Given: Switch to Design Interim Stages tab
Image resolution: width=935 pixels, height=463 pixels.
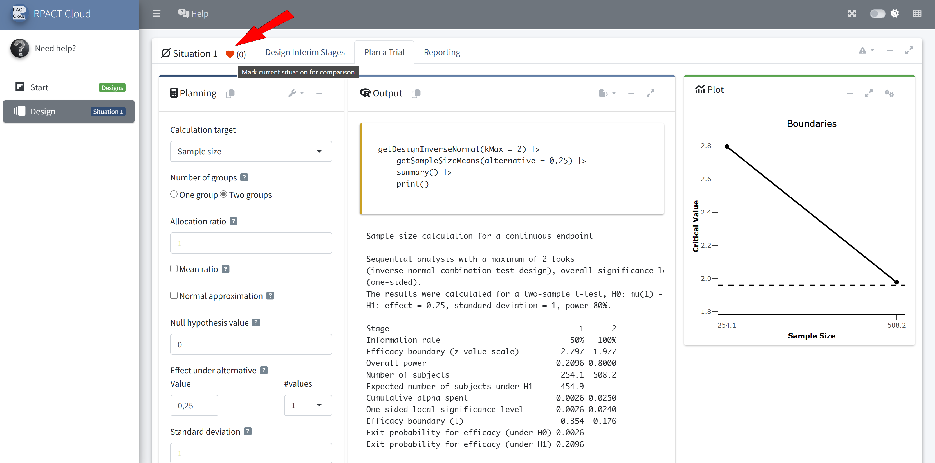Looking at the screenshot, I should (305, 52).
